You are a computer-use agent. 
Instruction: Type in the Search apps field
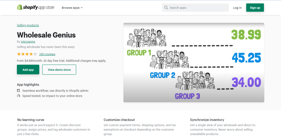198,8
